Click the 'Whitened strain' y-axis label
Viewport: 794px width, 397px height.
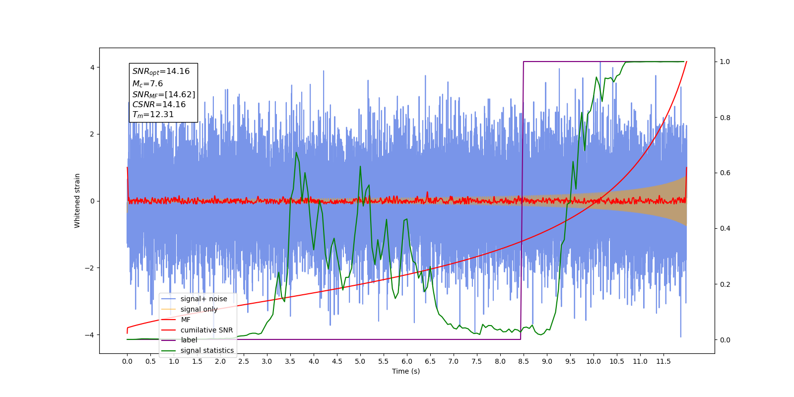click(x=77, y=200)
